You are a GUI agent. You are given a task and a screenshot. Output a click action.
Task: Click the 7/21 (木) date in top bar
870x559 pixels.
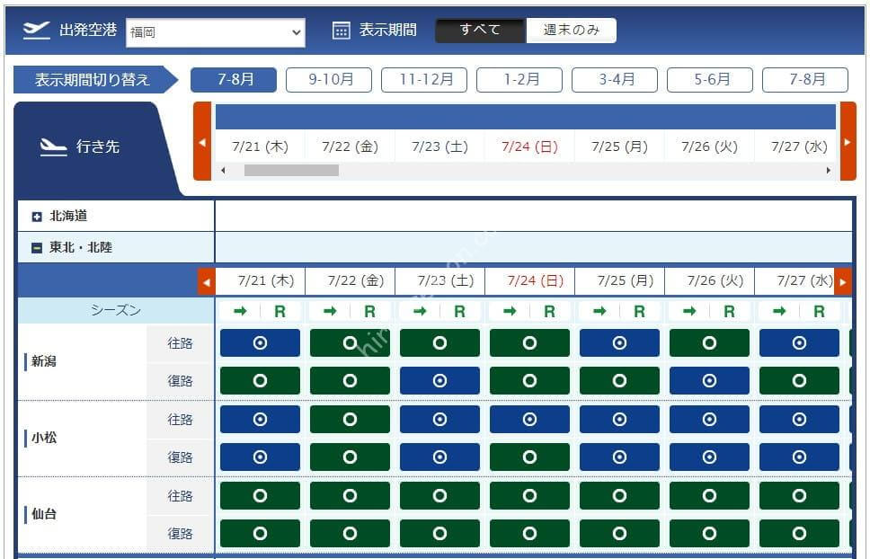point(261,147)
